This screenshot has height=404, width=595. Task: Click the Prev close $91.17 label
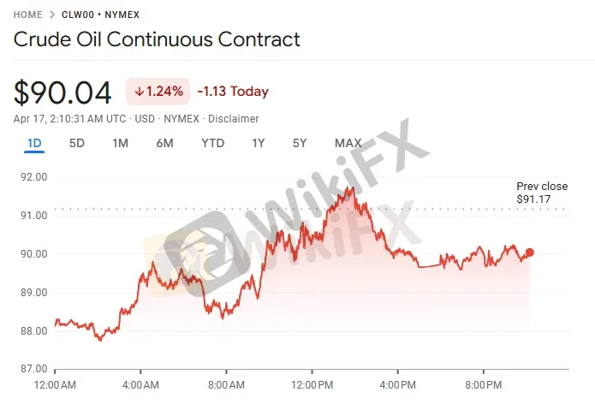(x=541, y=193)
